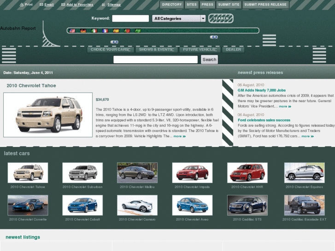Image resolution: width=335 pixels, height=251 pixels.
Task: Click the 'newest listings' heading
Action: [23, 237]
